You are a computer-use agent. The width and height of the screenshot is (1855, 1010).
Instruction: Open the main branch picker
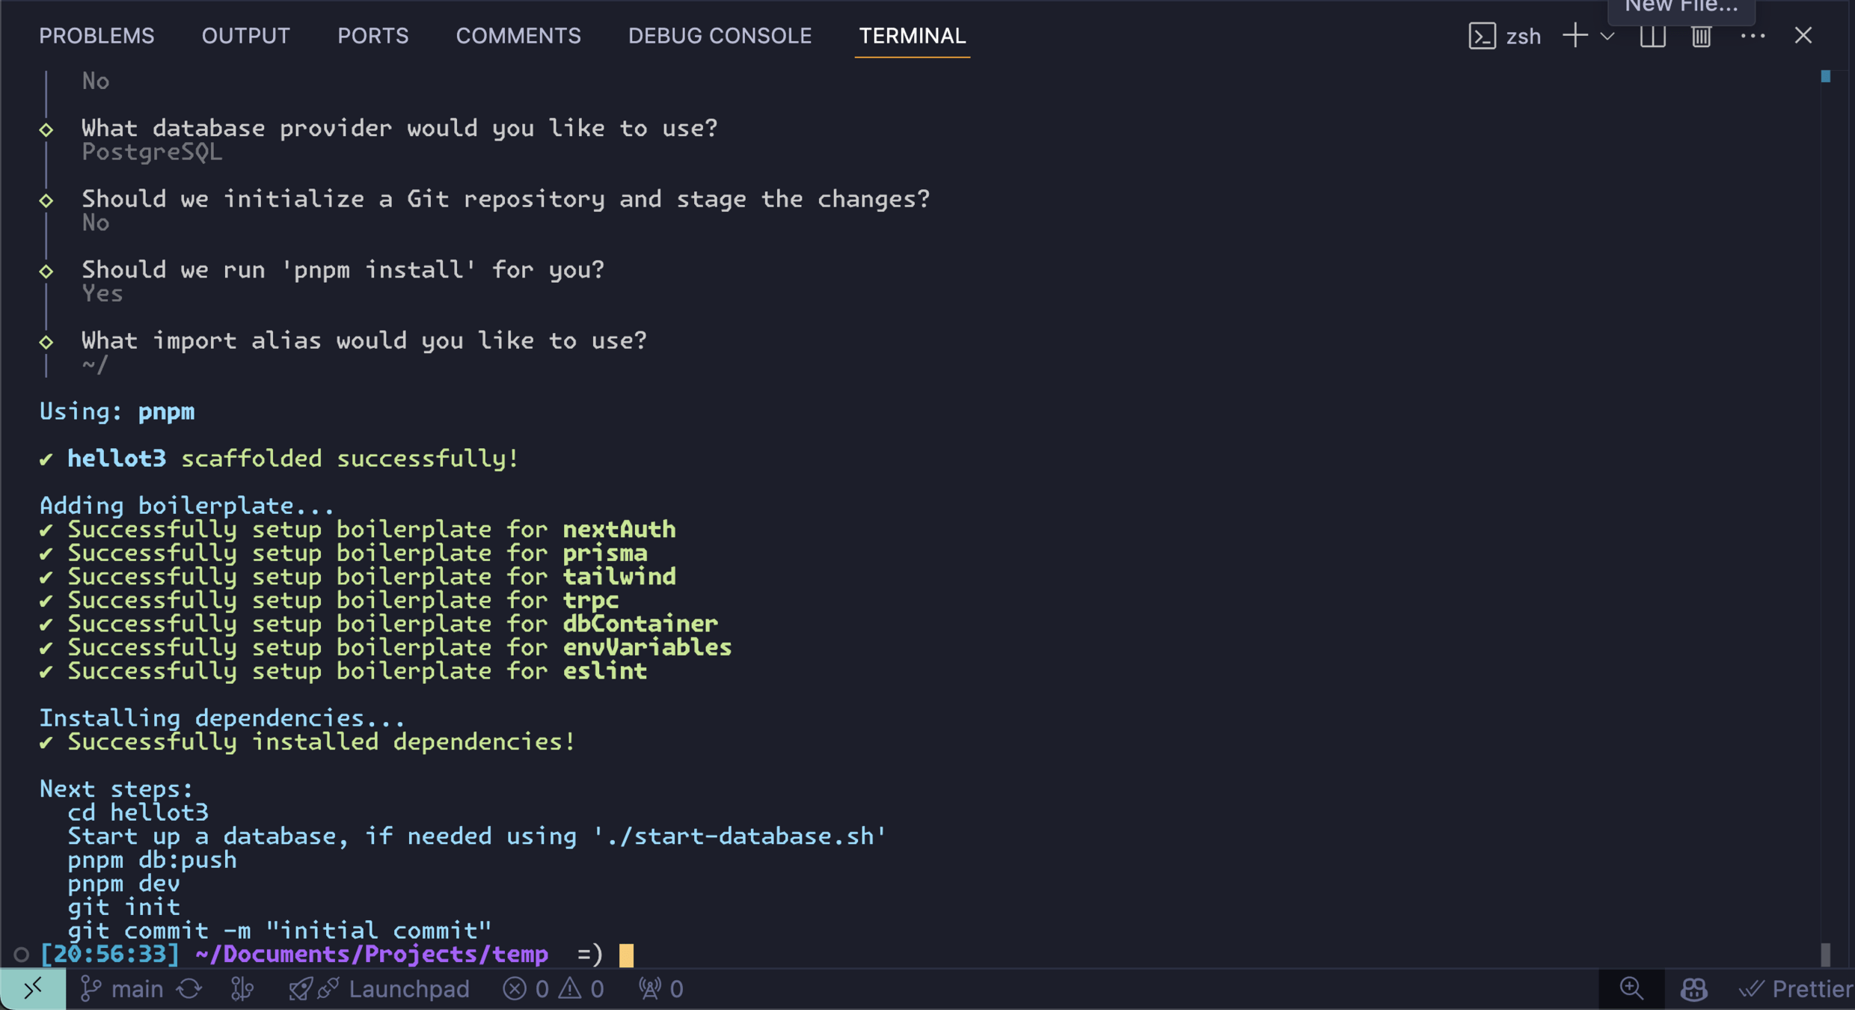point(122,989)
